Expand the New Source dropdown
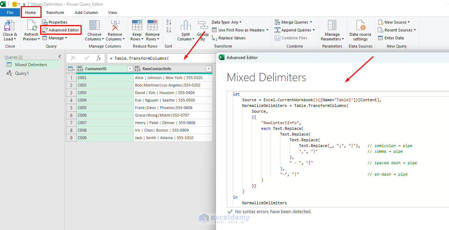449x230 pixels. click(x=409, y=22)
